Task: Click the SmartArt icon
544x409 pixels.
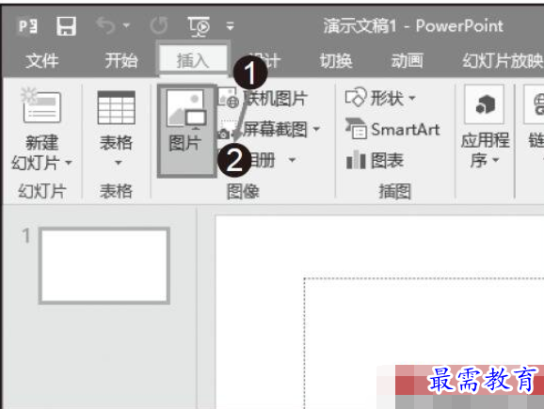Action: 356,128
